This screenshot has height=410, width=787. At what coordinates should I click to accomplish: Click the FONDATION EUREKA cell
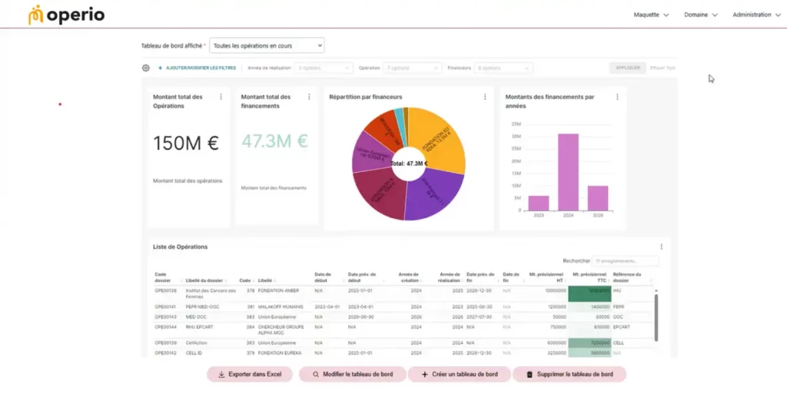pos(280,353)
